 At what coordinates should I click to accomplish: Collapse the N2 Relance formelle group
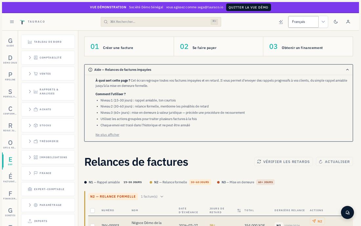(x=162, y=197)
